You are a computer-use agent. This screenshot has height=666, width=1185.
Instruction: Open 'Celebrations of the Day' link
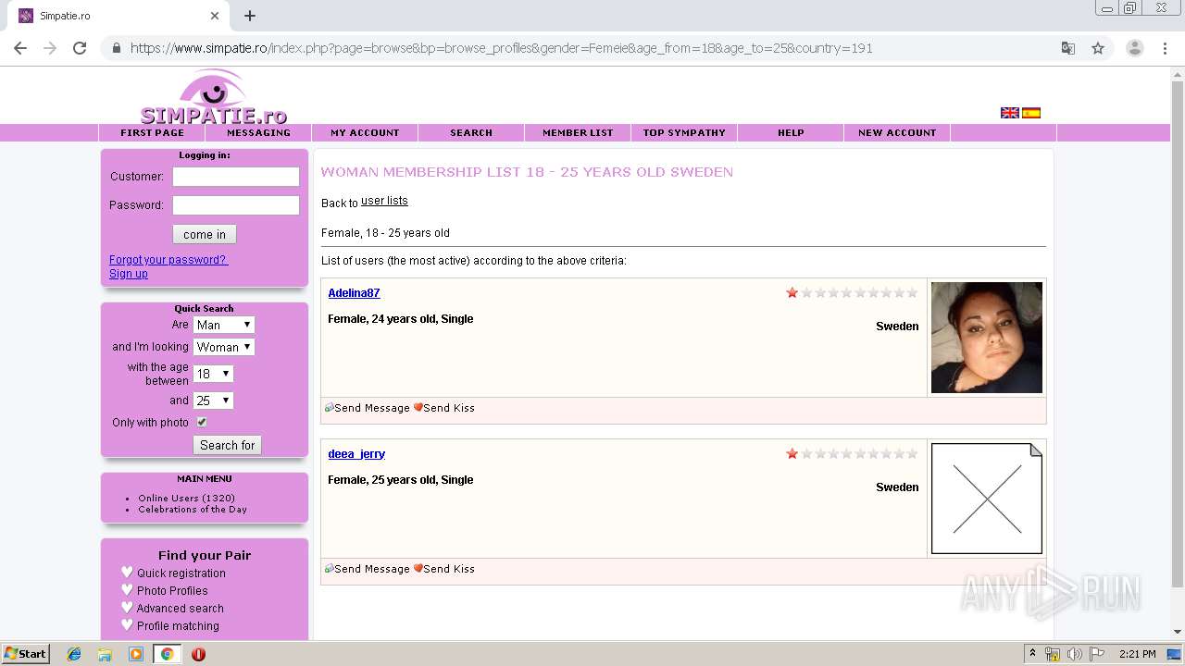(193, 509)
